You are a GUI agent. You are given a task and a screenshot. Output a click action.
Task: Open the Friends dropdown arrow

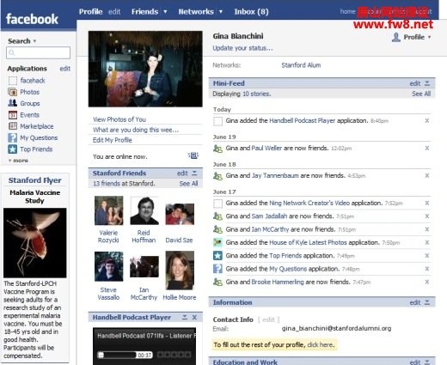point(165,12)
